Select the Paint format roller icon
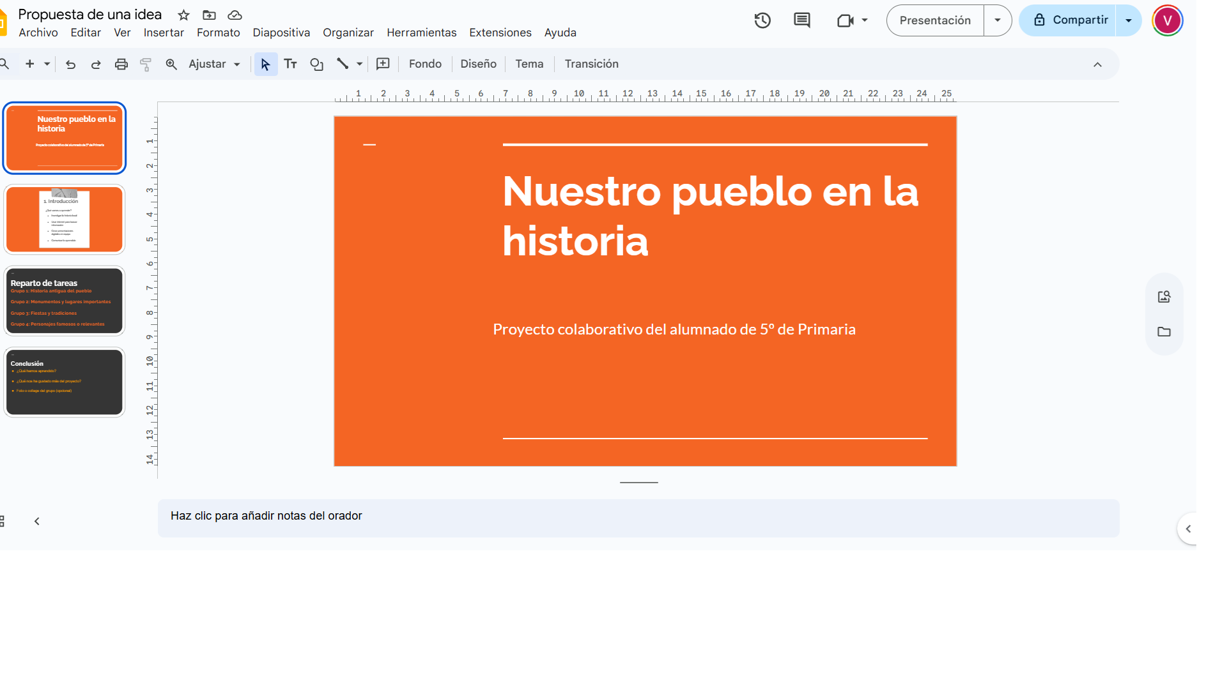The image size is (1227, 699). coord(146,64)
